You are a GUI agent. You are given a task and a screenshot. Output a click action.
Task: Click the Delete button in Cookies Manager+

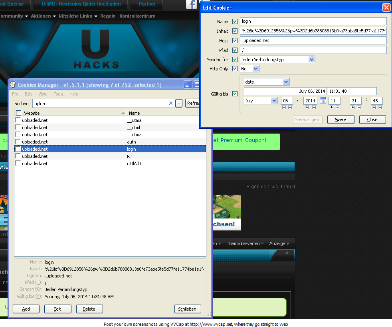(x=89, y=309)
